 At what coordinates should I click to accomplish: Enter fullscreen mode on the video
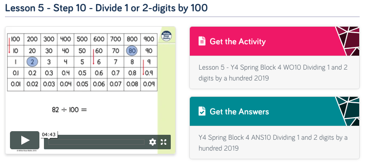pyautogui.click(x=164, y=142)
